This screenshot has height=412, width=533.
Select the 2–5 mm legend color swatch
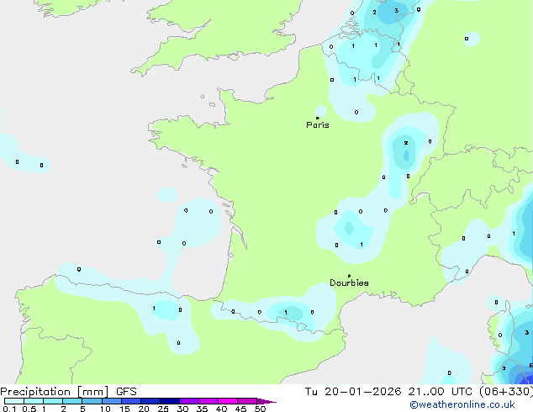pos(72,401)
